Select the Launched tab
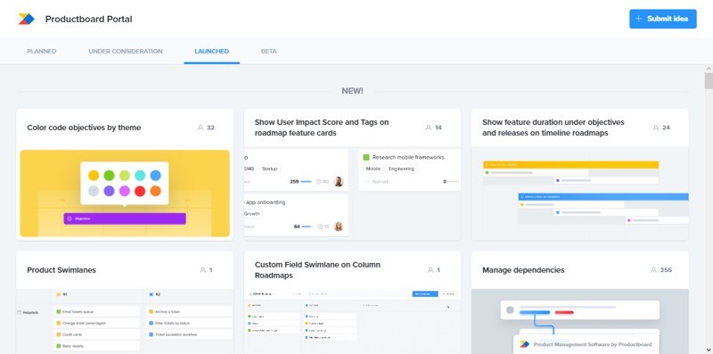The width and height of the screenshot is (713, 354). pyautogui.click(x=211, y=51)
